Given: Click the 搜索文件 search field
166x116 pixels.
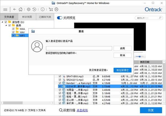Looking at the screenshot, I should 149,18.
